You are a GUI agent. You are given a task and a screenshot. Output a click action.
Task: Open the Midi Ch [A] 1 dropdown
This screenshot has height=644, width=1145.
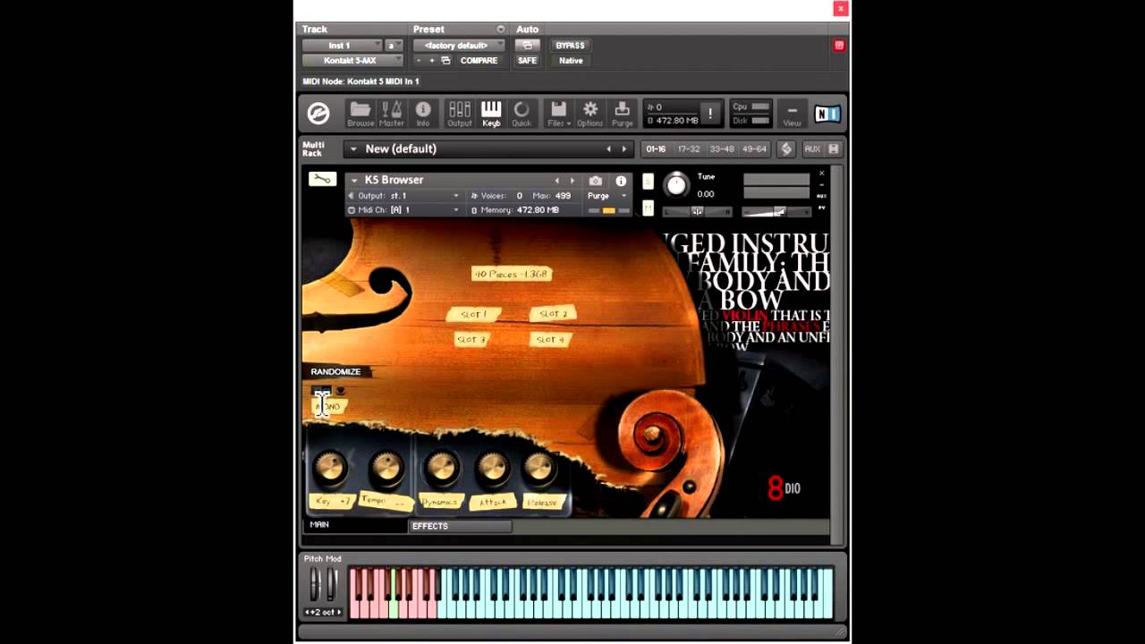click(404, 210)
